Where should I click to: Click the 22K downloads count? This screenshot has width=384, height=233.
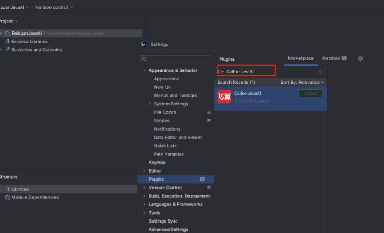[241, 101]
